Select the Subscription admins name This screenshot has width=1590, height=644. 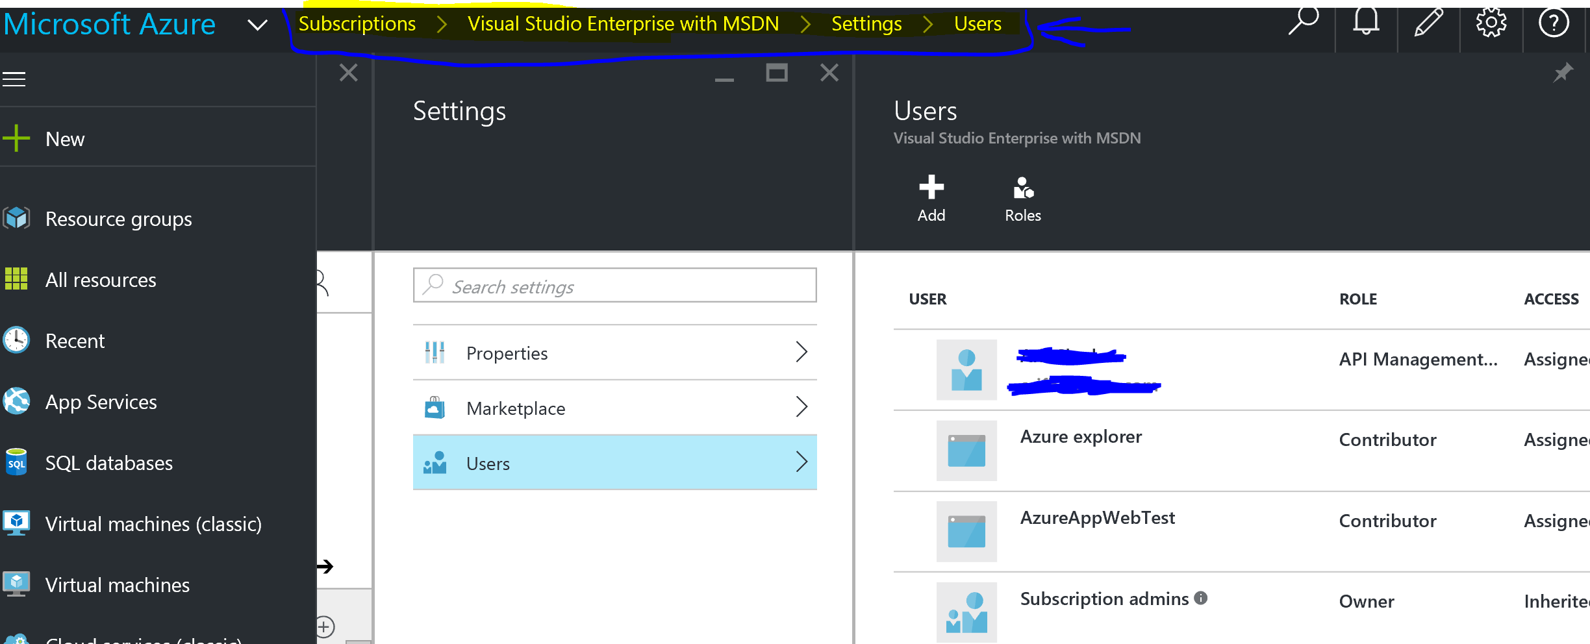point(1104,599)
